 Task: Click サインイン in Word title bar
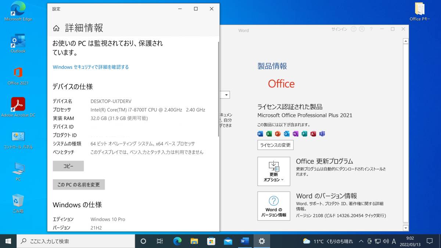[x=339, y=29]
